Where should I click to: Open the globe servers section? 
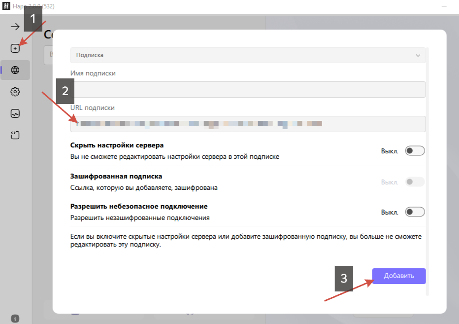coord(15,70)
